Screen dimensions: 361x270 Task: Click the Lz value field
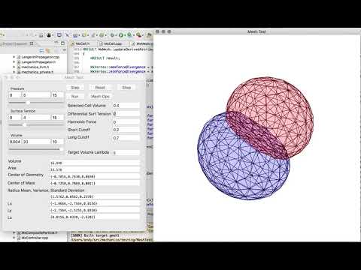[95, 217]
